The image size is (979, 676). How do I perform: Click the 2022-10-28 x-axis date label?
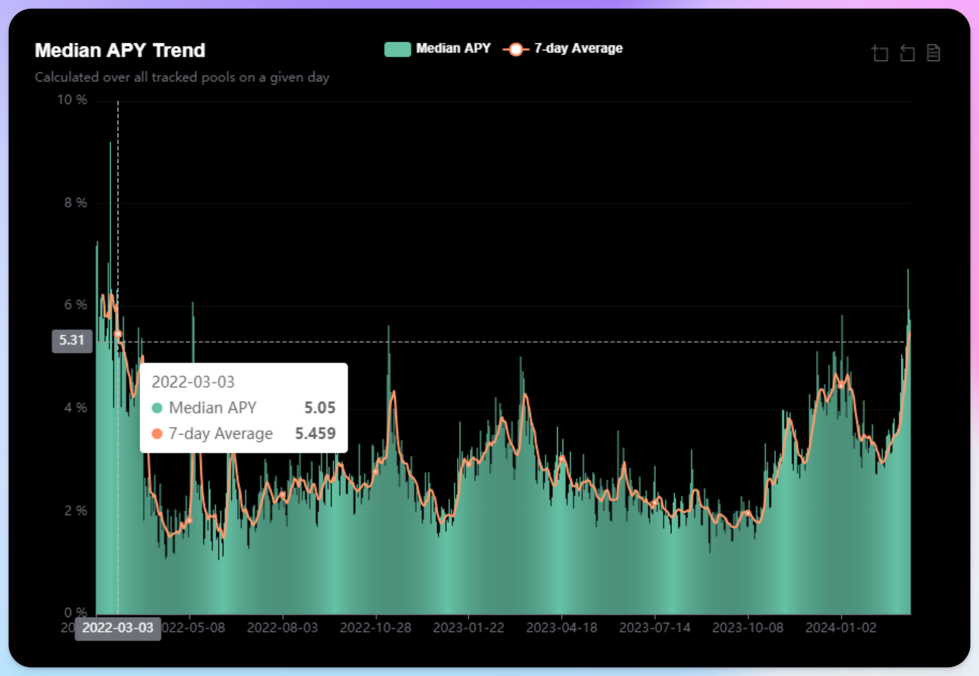pos(375,628)
